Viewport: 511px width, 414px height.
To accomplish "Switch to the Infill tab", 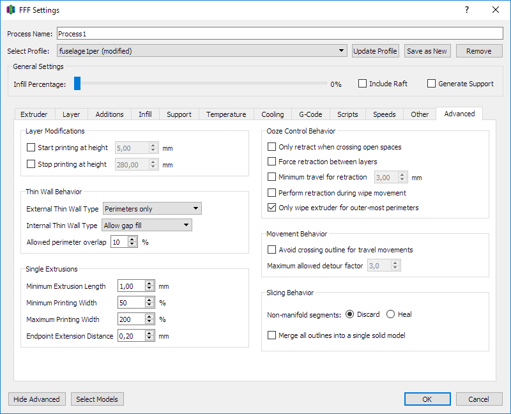I will pyautogui.click(x=145, y=114).
